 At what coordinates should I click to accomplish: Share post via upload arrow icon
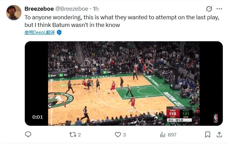point(219,135)
